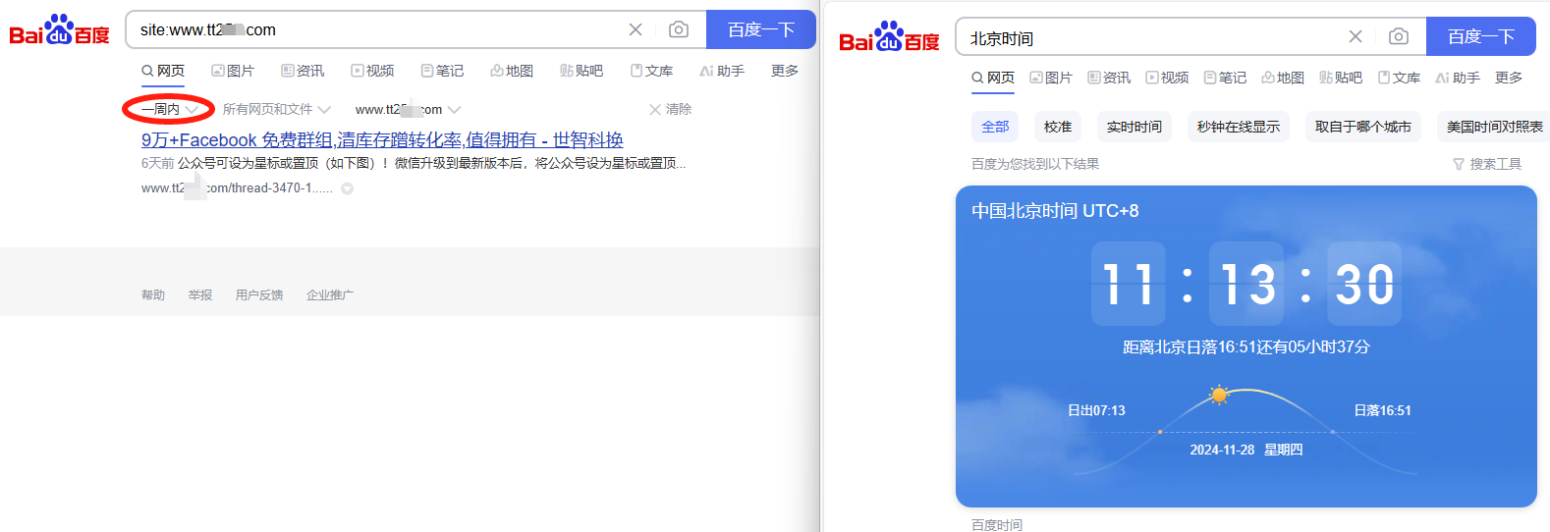Select 笔记 tab in right window
The image size is (1550, 532).
(1225, 78)
